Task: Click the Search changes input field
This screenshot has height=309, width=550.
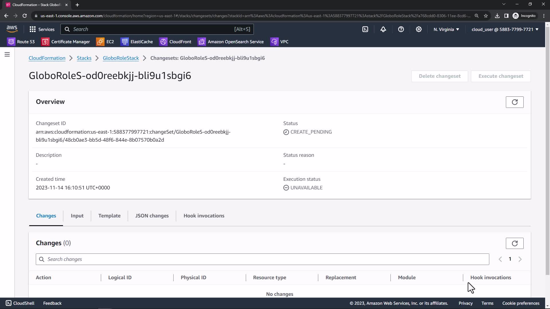Action: pyautogui.click(x=262, y=259)
